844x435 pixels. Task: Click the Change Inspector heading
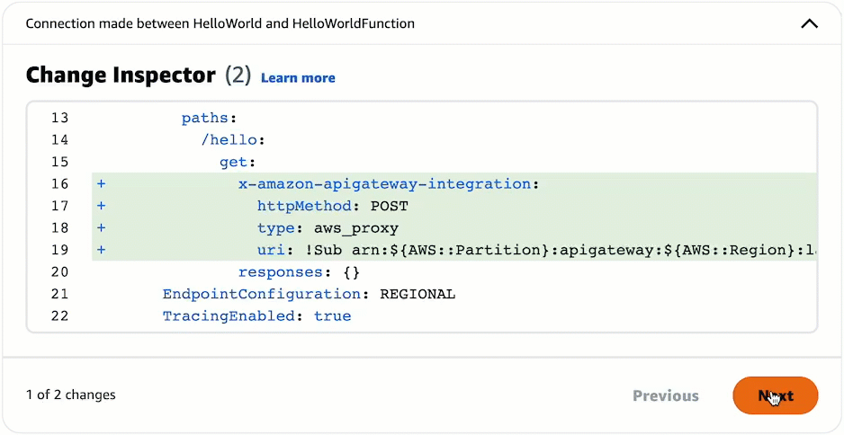(x=121, y=75)
